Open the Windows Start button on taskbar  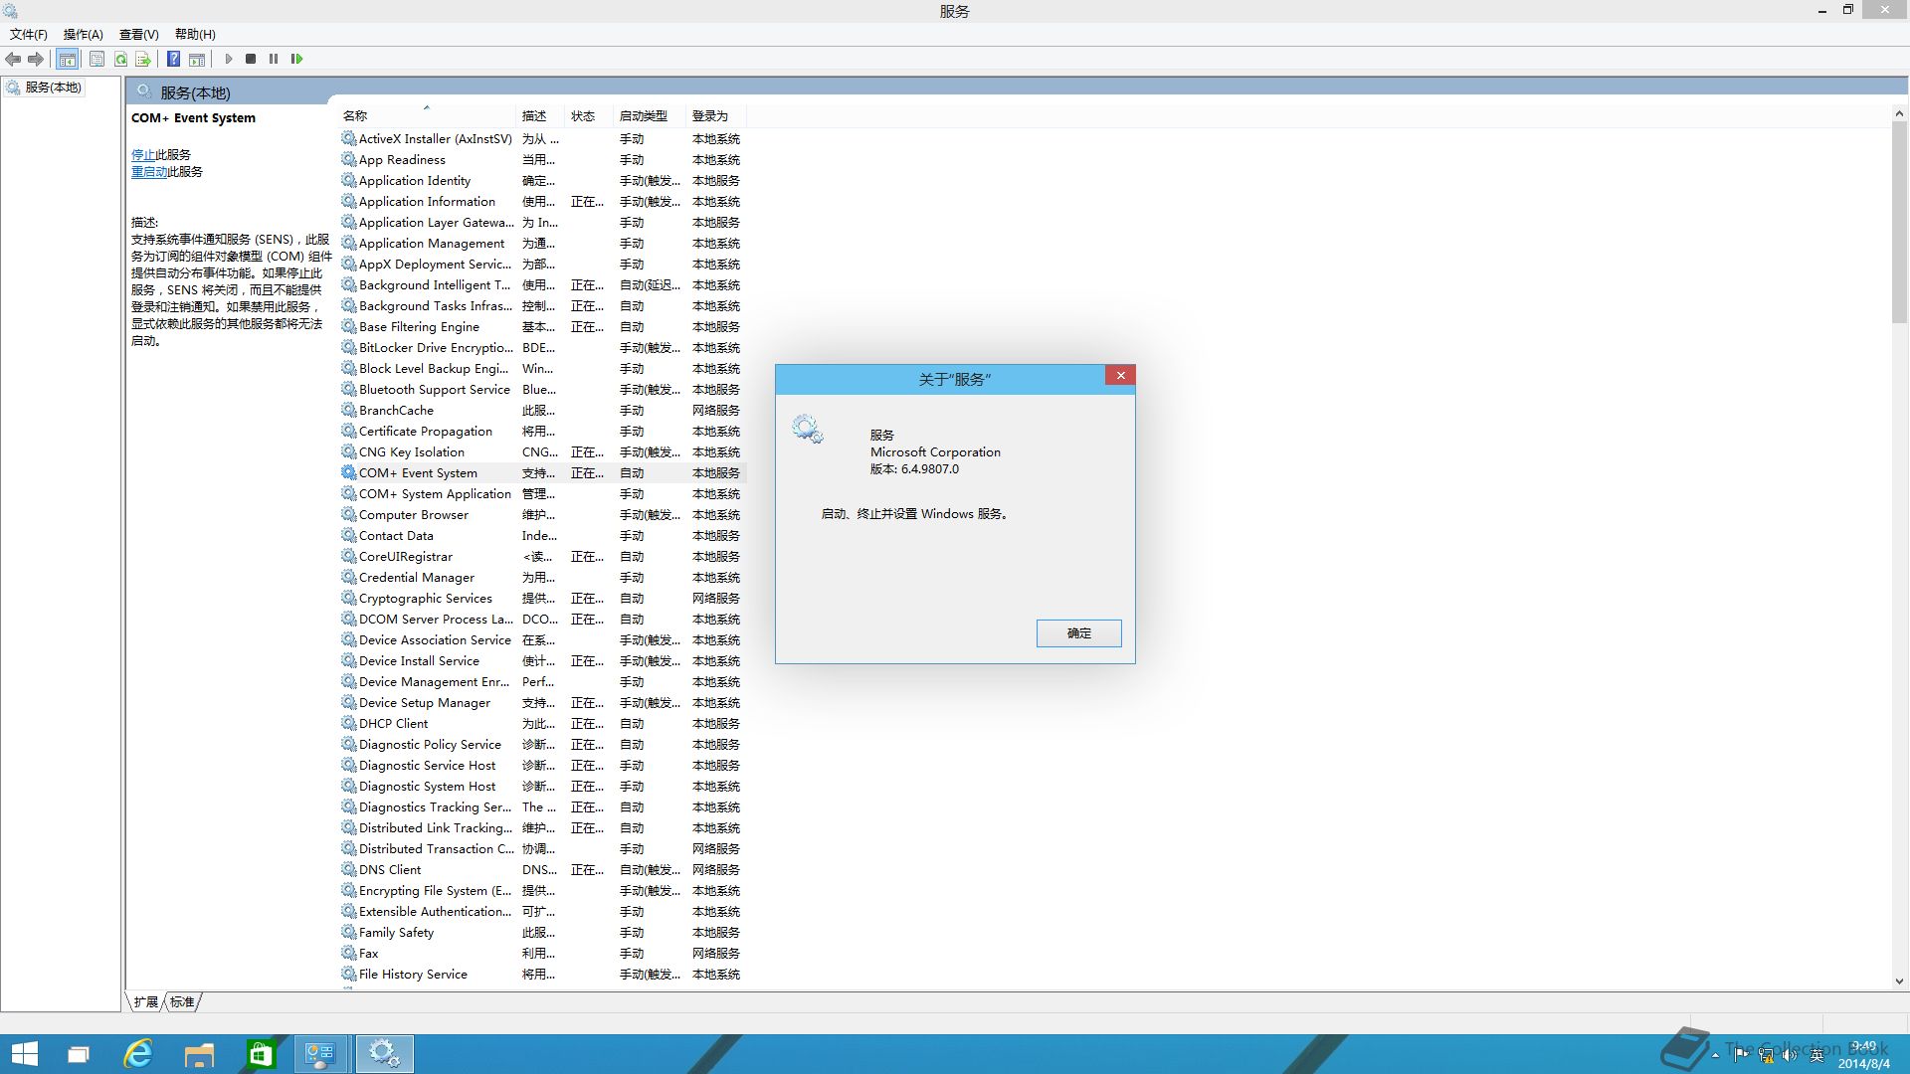pyautogui.click(x=24, y=1054)
